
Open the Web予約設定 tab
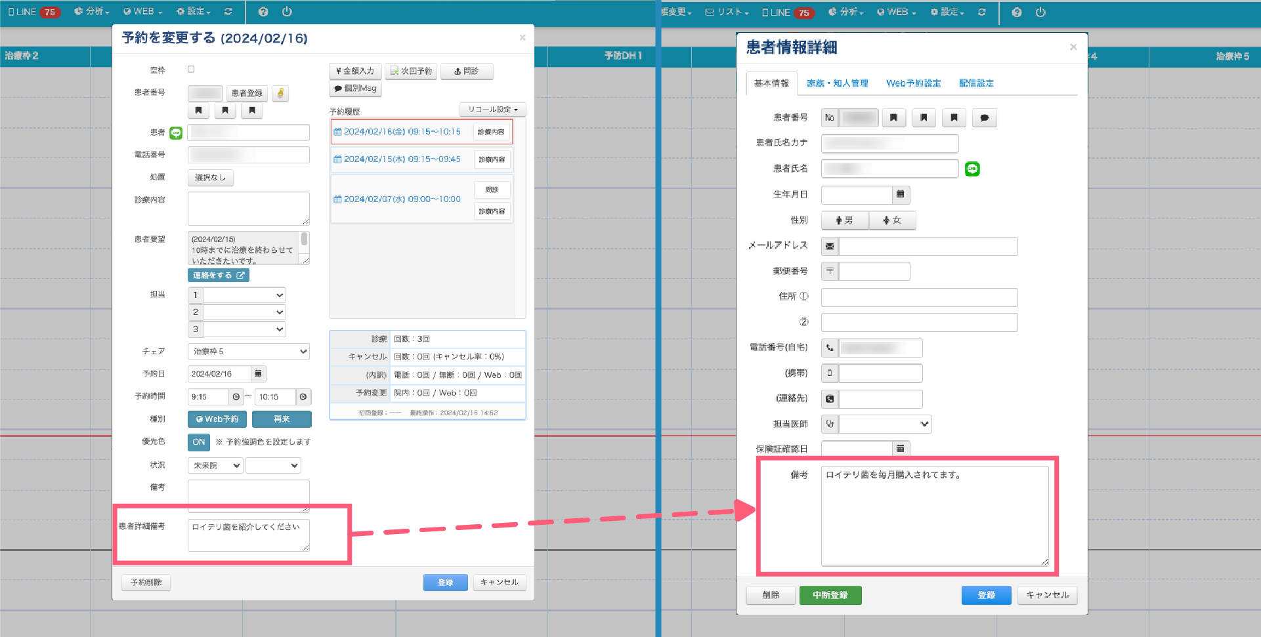click(913, 83)
